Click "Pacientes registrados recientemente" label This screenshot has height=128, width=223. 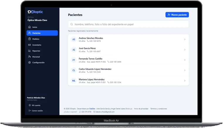83,31
